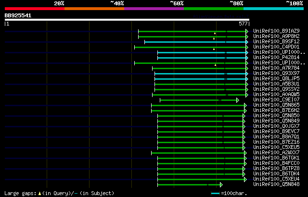Click the green alignment bar for Q0JGX7

200,127
